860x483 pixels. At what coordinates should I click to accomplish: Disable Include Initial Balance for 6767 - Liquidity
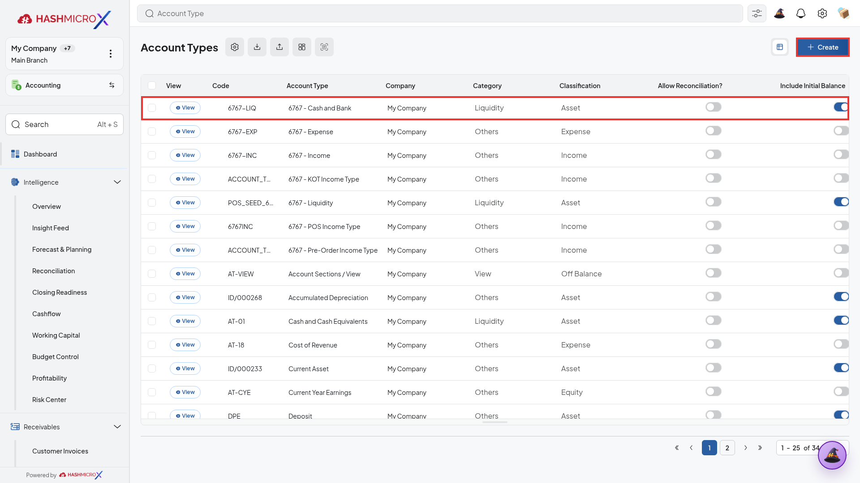841,202
